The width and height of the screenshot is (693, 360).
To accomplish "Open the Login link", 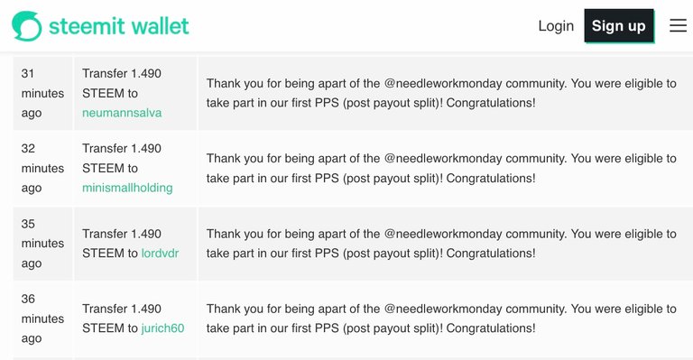I will (x=556, y=25).
